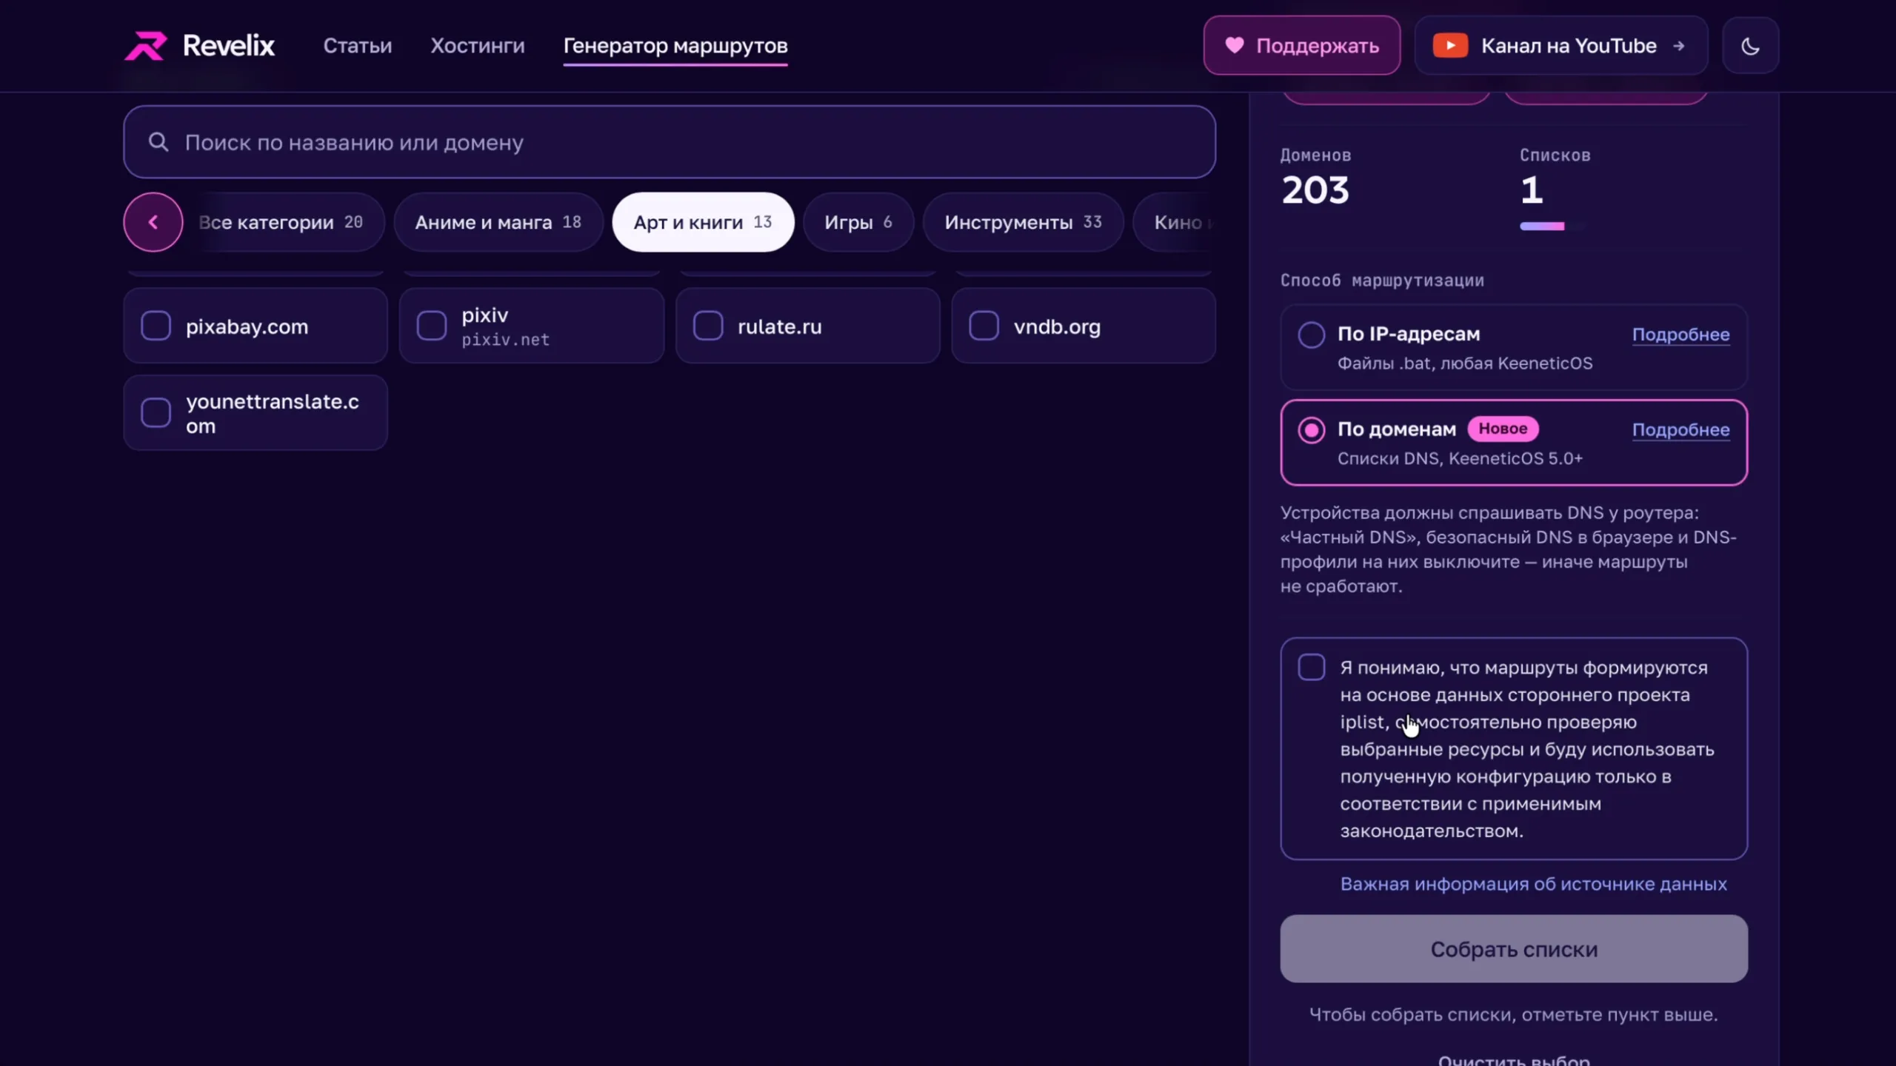
Task: Focus the domain search input field
Action: tap(670, 141)
